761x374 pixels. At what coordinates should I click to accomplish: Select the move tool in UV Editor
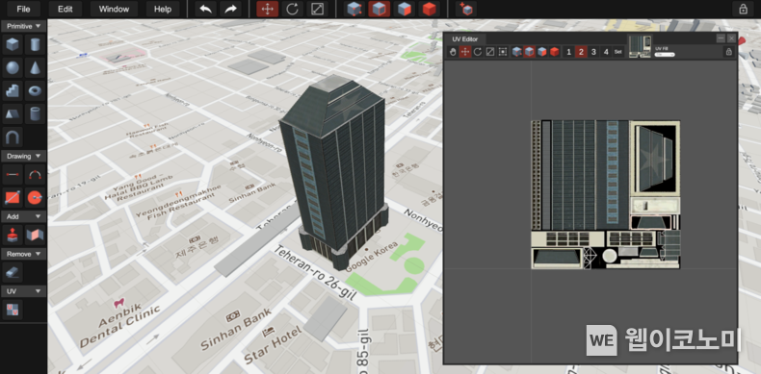click(x=465, y=52)
